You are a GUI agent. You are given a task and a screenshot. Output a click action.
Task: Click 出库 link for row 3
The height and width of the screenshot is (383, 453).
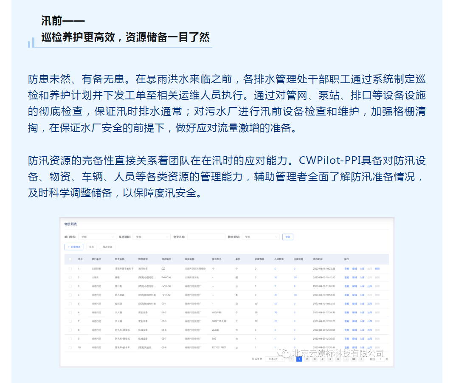tap(369, 286)
